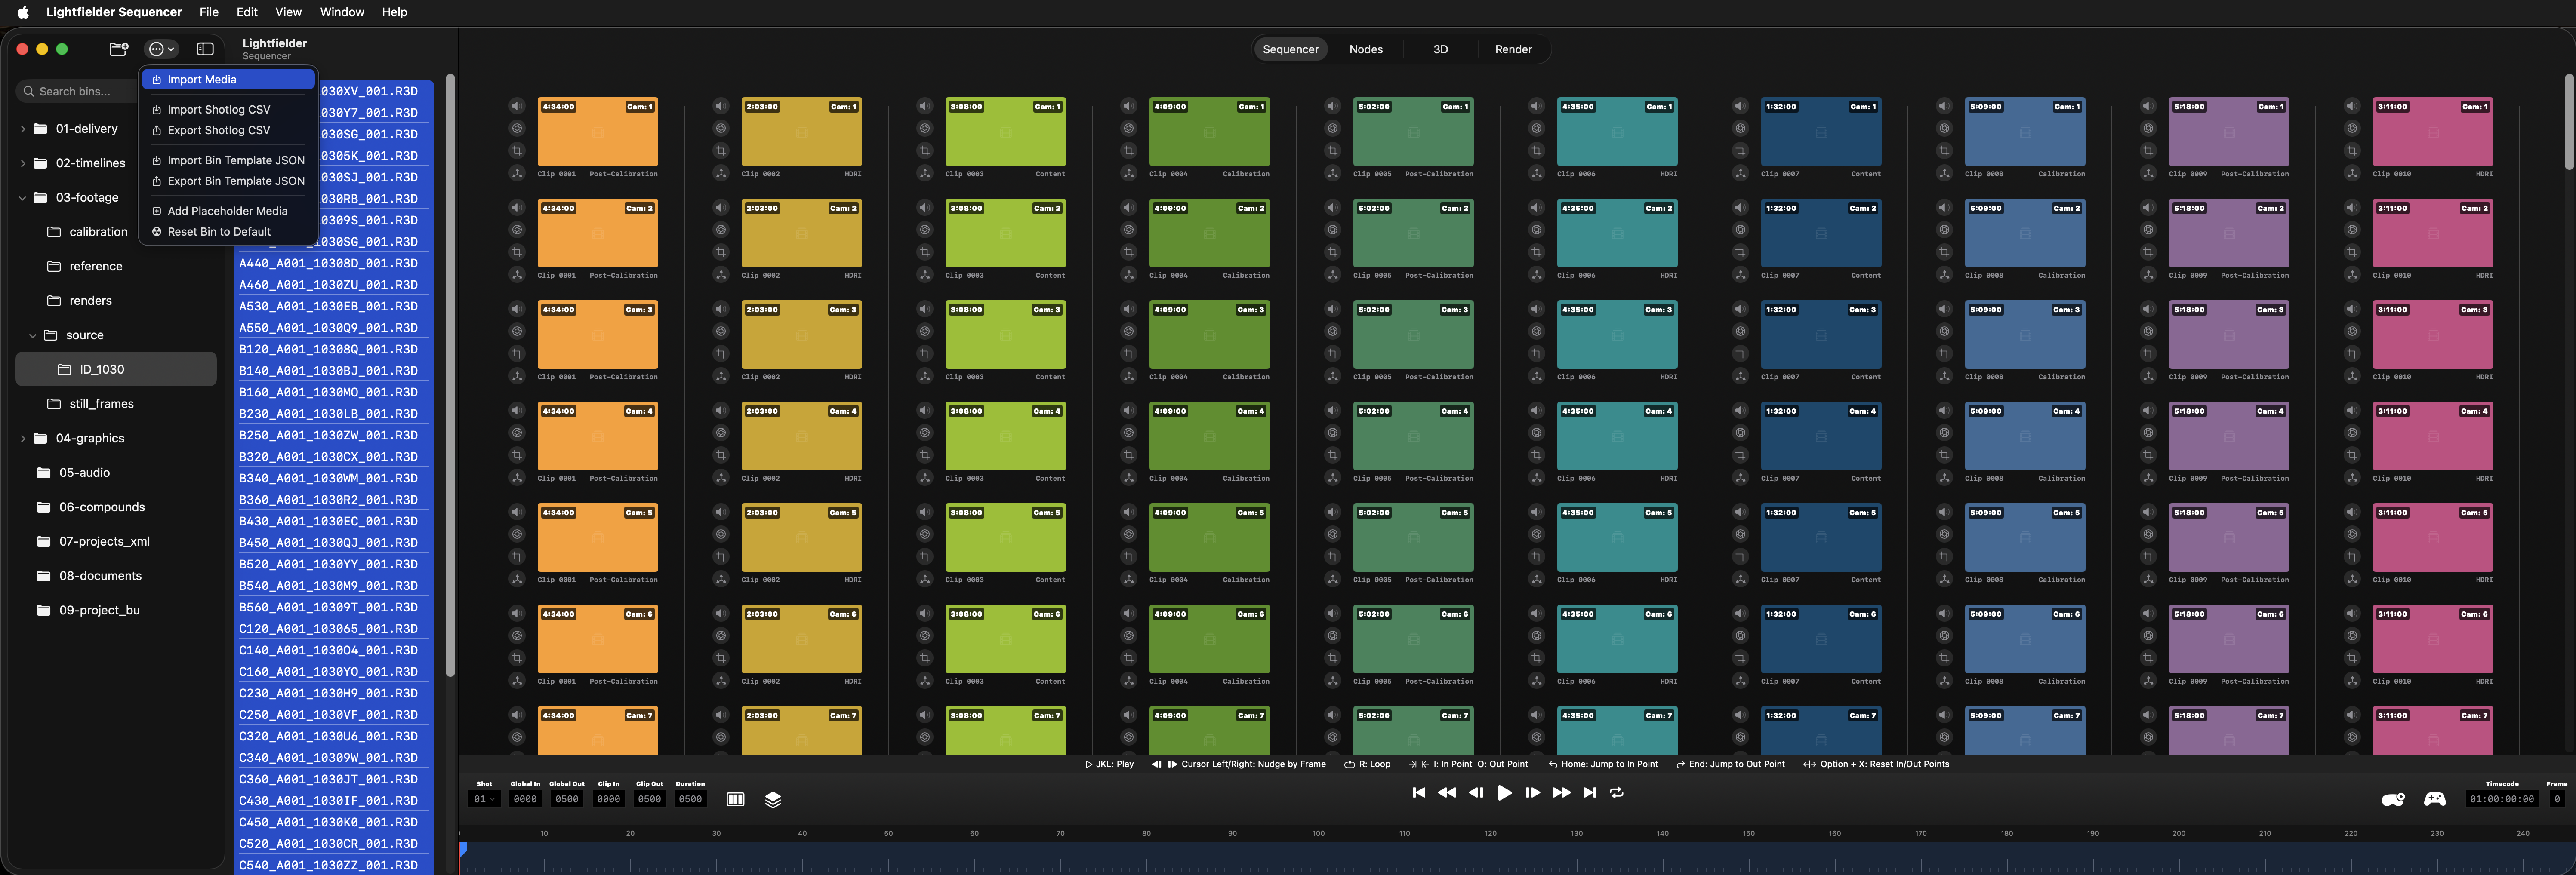Image resolution: width=2576 pixels, height=875 pixels.
Task: Expand the 01-delivery folder
Action: pos(23,129)
